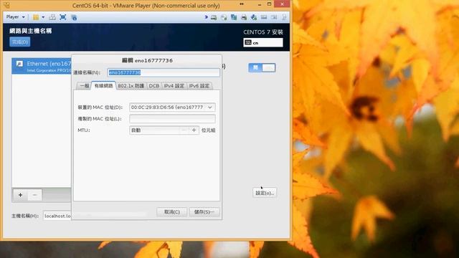This screenshot has width=459, height=258.
Task: Click the 儲存(S) Save button
Action: pos(204,212)
